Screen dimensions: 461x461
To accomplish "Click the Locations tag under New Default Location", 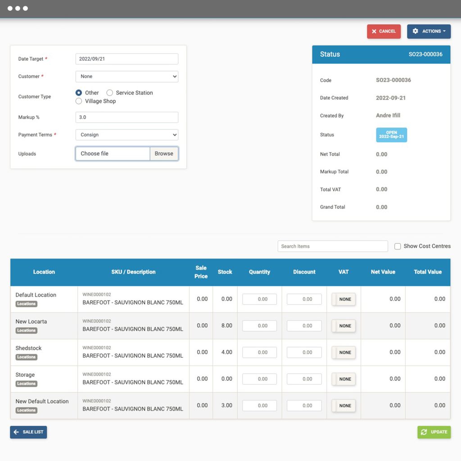I will point(26,410).
